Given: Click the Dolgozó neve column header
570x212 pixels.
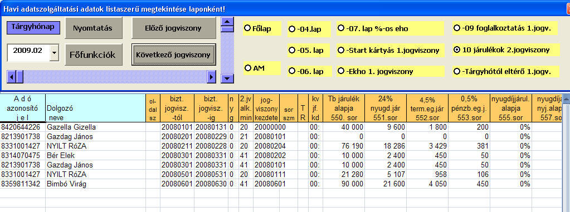Looking at the screenshot, I should pyautogui.click(x=96, y=108).
